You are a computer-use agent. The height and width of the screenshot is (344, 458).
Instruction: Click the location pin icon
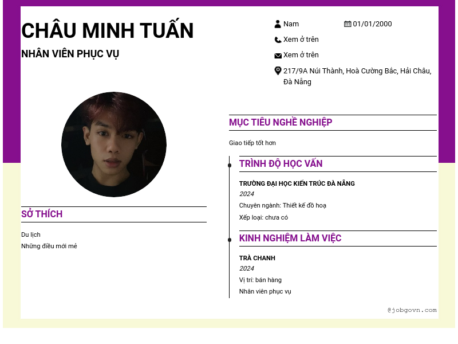(278, 71)
